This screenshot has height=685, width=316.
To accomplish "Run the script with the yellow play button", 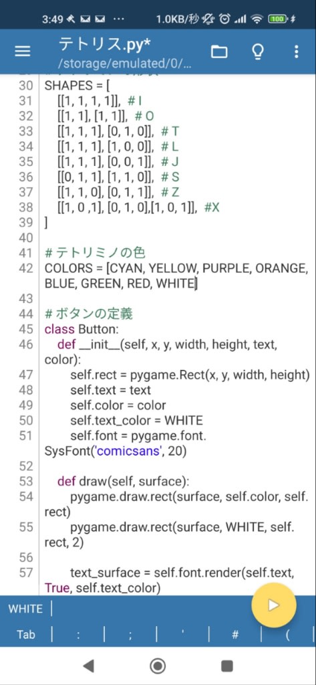I will click(274, 605).
